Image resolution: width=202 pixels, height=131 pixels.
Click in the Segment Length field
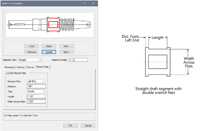pos(78,60)
